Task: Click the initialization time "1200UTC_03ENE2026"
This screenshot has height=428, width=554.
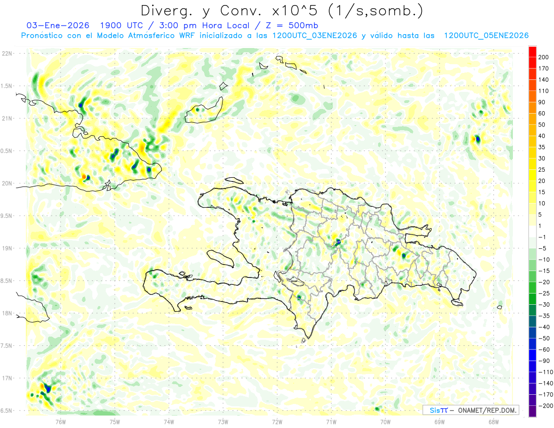Action: click(x=314, y=36)
